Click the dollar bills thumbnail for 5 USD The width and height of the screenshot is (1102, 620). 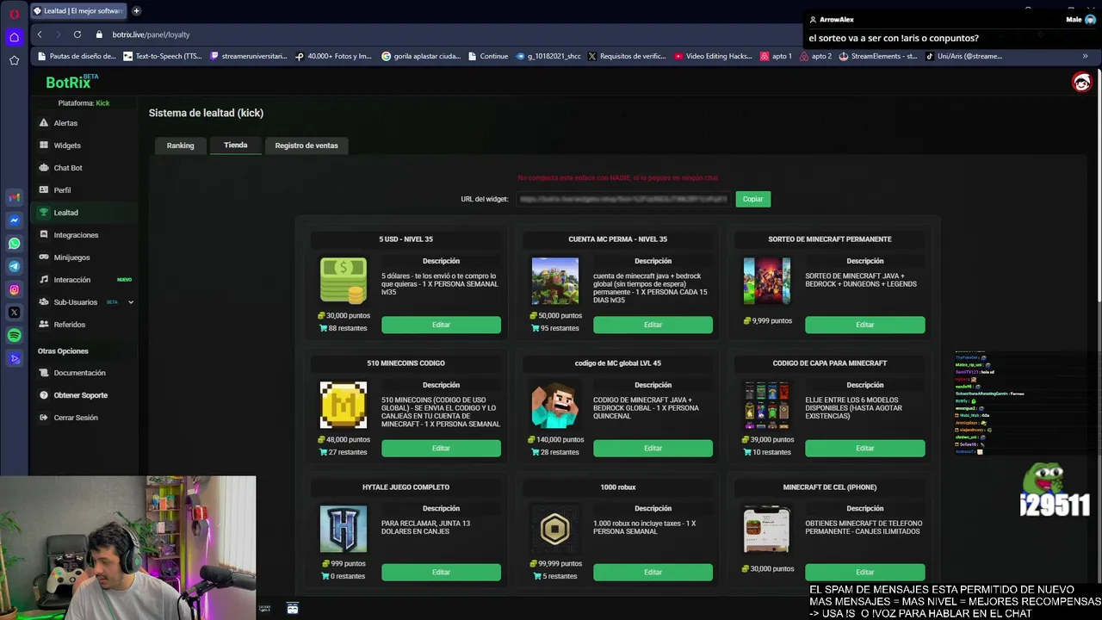pyautogui.click(x=343, y=281)
